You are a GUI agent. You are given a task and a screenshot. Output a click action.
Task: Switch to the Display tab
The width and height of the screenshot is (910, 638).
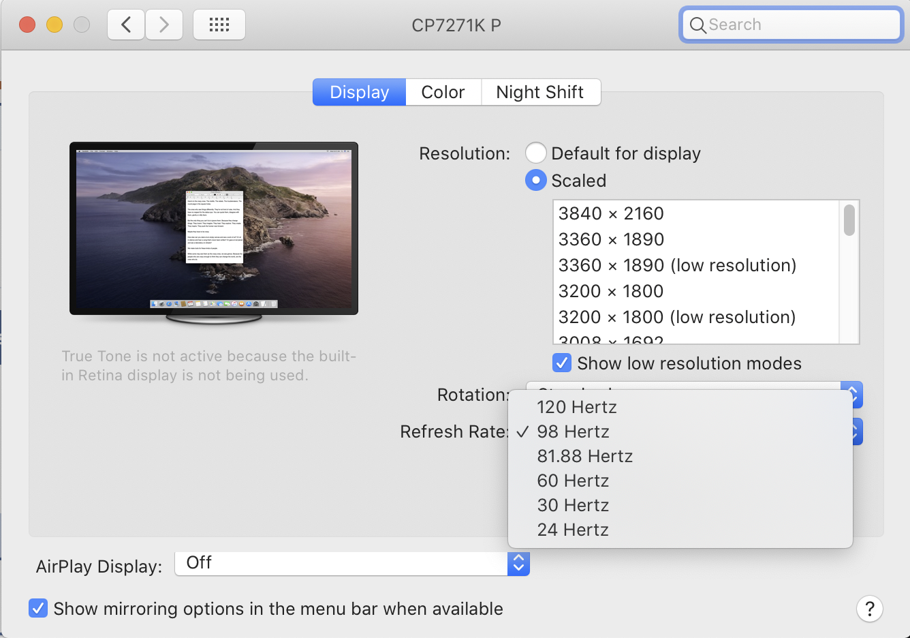point(360,92)
